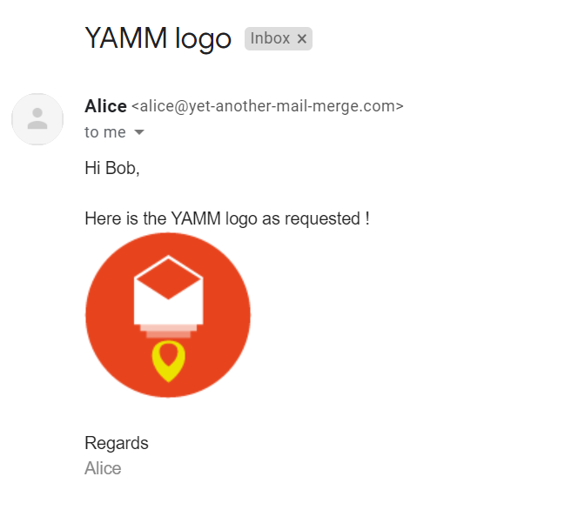Click the "YAMM logo" subject heading

pyautogui.click(x=158, y=38)
